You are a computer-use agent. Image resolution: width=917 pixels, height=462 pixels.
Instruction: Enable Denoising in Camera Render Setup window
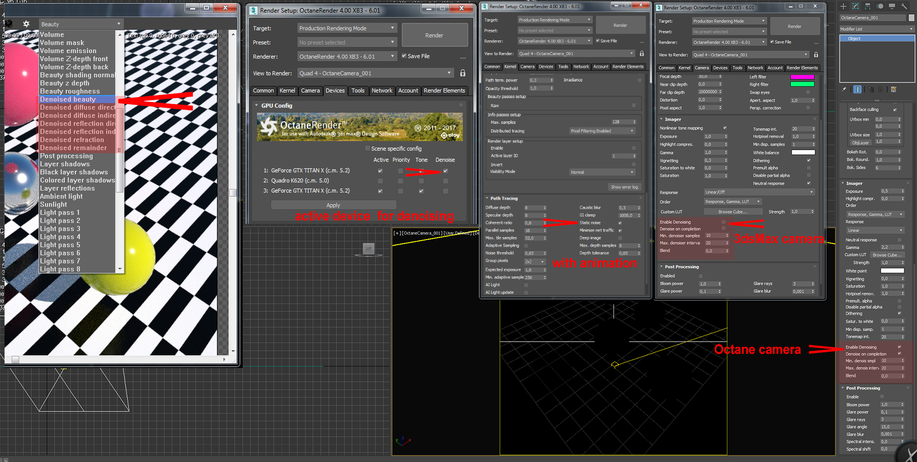(723, 222)
